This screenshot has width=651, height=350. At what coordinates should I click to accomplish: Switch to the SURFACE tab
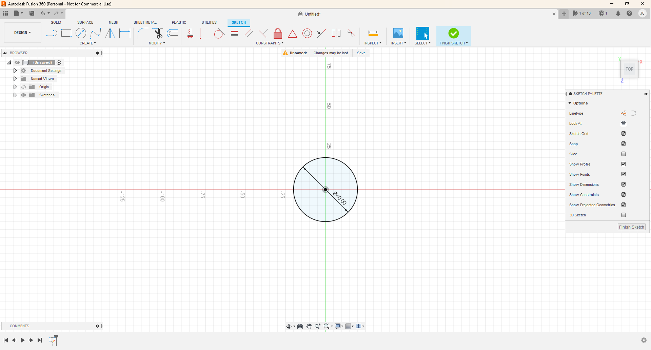click(85, 22)
